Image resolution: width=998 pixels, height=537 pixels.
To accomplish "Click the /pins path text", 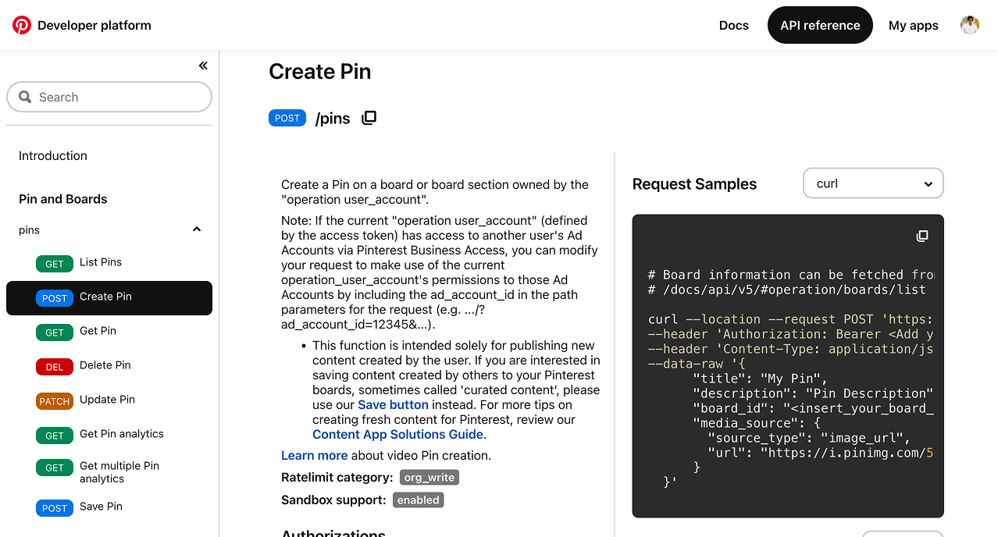I will [x=333, y=119].
